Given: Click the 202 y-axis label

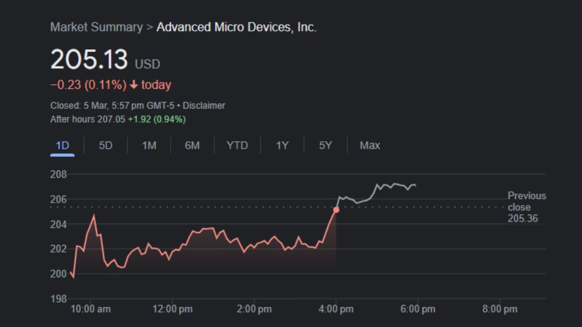Looking at the screenshot, I should pos(58,249).
